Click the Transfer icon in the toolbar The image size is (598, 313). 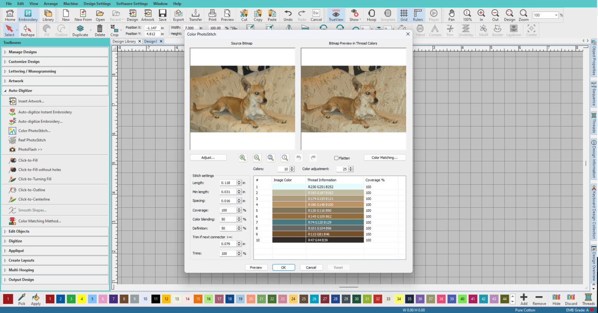click(x=195, y=15)
